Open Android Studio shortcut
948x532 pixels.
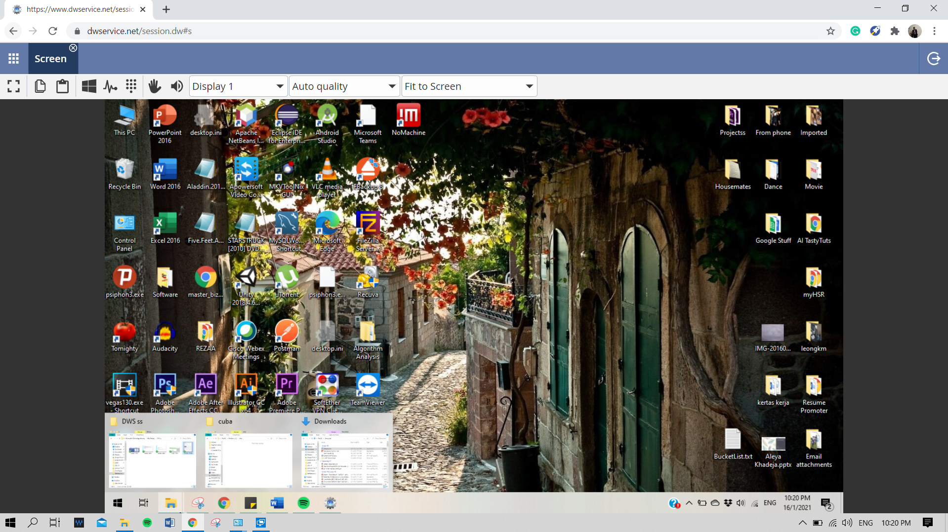327,124
